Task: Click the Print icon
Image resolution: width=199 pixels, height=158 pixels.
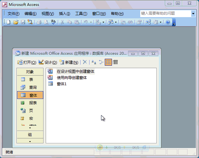Action: click(39, 22)
